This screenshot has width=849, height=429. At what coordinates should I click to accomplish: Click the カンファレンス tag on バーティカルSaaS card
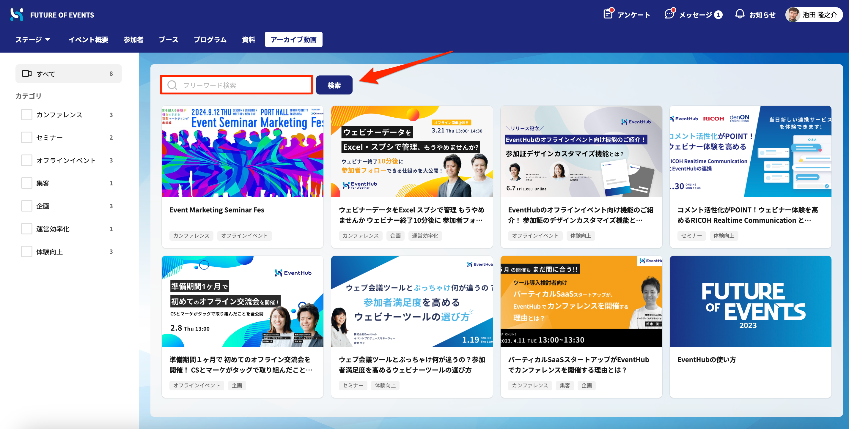(x=530, y=385)
